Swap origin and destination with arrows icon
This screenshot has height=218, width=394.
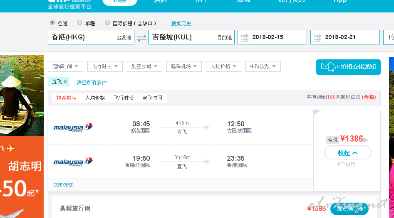coord(142,38)
